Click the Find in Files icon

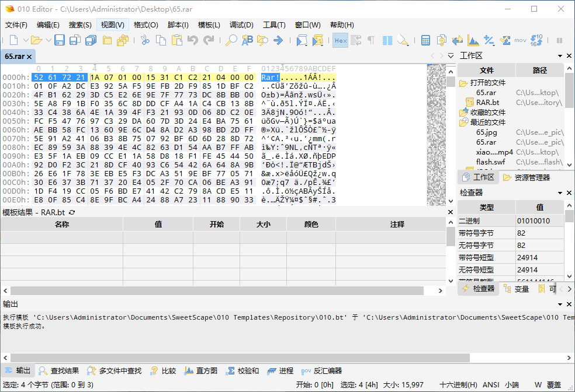click(x=262, y=40)
